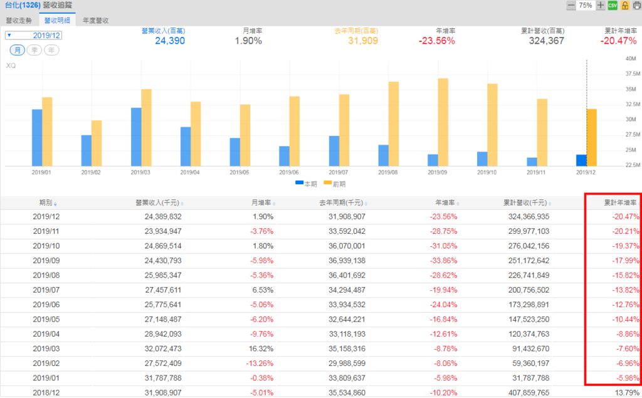The width and height of the screenshot is (642, 398).
Task: Click the -19.94% 年增率 cell for 2019/07
Action: 443,290
